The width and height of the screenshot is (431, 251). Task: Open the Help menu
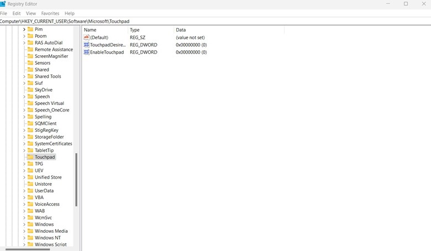[x=70, y=13]
